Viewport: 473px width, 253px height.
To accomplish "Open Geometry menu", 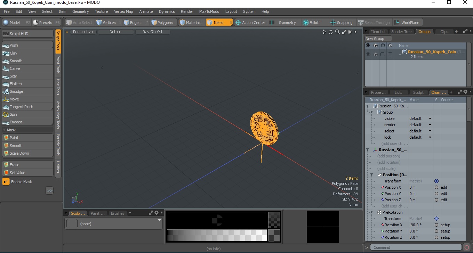I will point(81,11).
